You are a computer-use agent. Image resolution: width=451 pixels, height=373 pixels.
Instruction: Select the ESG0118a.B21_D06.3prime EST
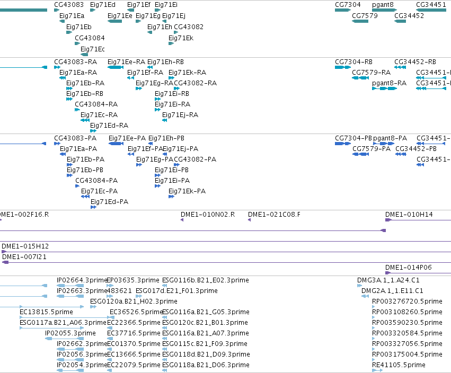click(x=164, y=371)
